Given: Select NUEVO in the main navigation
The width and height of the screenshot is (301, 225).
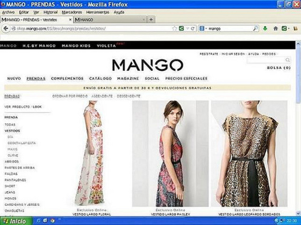Looking at the screenshot, I should tap(14, 78).
